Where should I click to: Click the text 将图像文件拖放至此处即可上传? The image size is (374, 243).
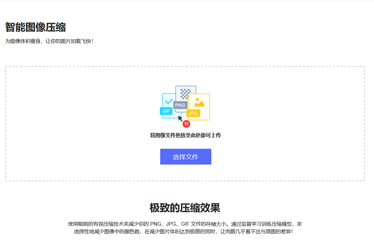[x=186, y=135]
